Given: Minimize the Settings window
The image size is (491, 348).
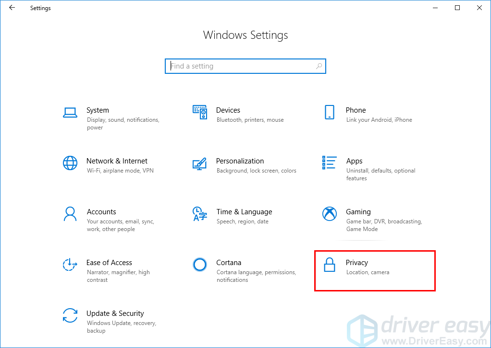Looking at the screenshot, I should 435,8.
